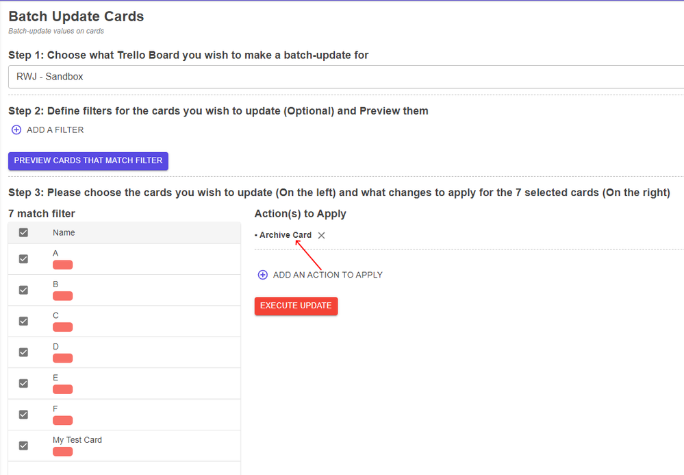This screenshot has height=475, width=684.
Task: Uncheck the checkbox for card F
Action: (x=23, y=414)
